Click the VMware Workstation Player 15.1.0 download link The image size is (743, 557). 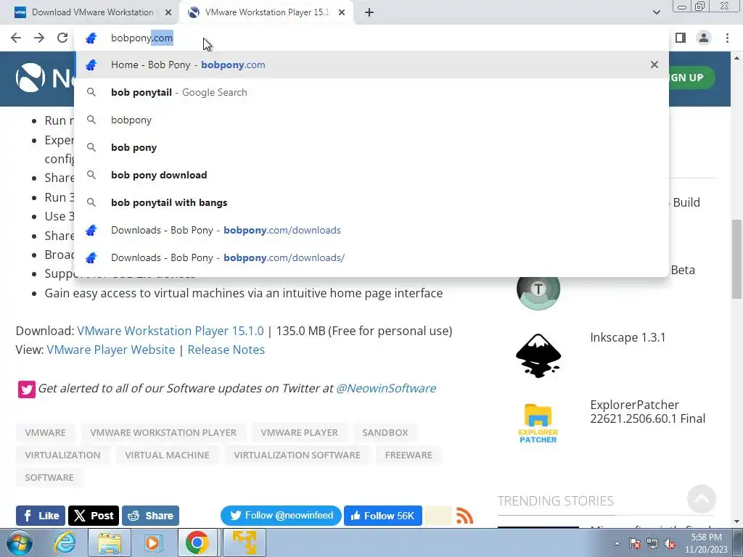click(170, 331)
